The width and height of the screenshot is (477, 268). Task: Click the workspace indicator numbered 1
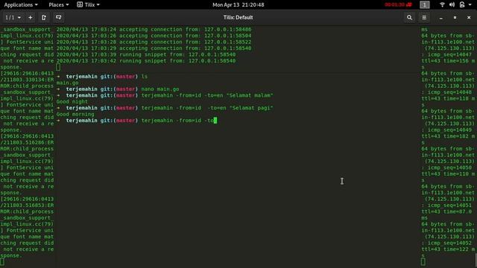point(425,5)
